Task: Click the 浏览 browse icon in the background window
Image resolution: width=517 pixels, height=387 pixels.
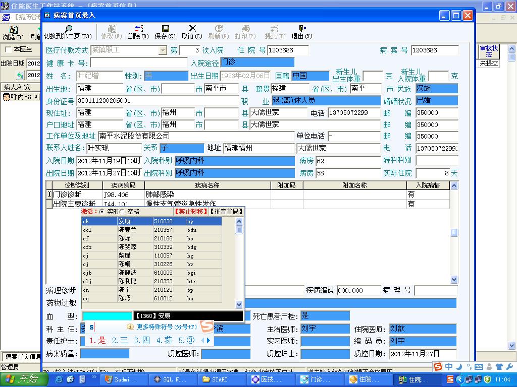Action: pyautogui.click(x=14, y=30)
